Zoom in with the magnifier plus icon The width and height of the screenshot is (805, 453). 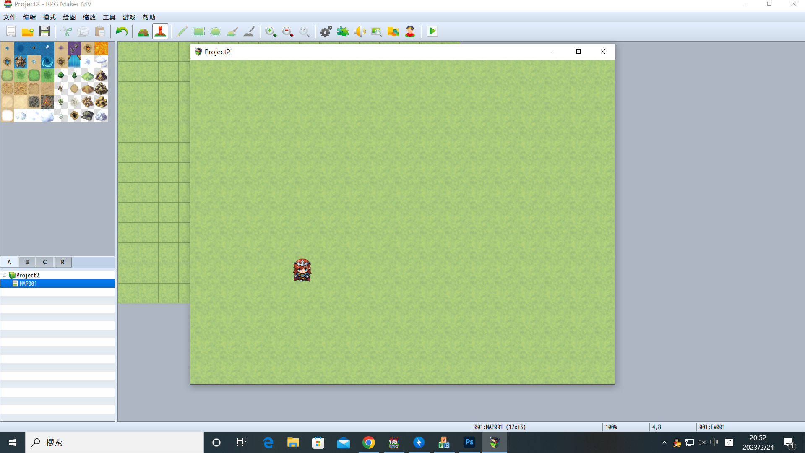coord(271,31)
